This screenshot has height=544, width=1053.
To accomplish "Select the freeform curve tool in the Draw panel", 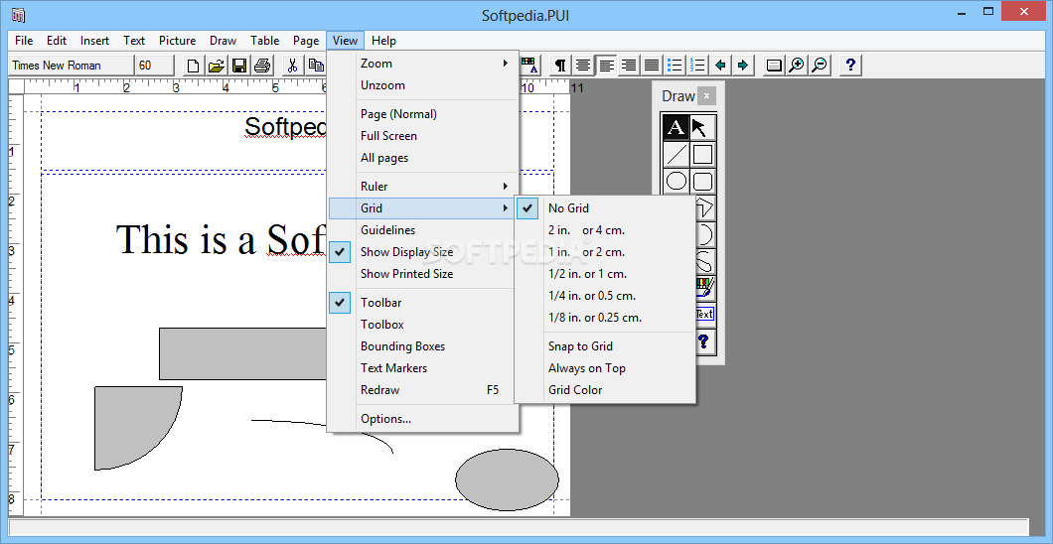I will (x=705, y=262).
